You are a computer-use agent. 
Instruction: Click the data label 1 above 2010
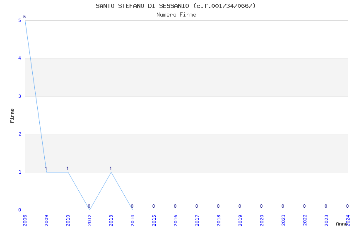(68, 168)
